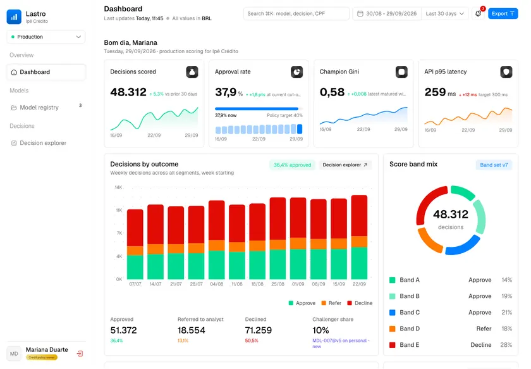Click the Declined value 71.259
The width and height of the screenshot is (531, 369).
pos(259,330)
